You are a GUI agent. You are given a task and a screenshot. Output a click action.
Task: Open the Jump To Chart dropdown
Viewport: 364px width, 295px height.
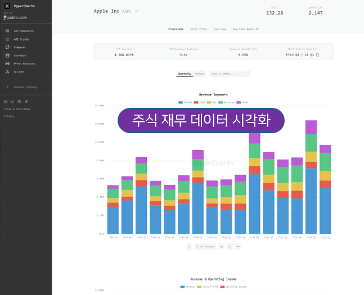tap(230, 74)
